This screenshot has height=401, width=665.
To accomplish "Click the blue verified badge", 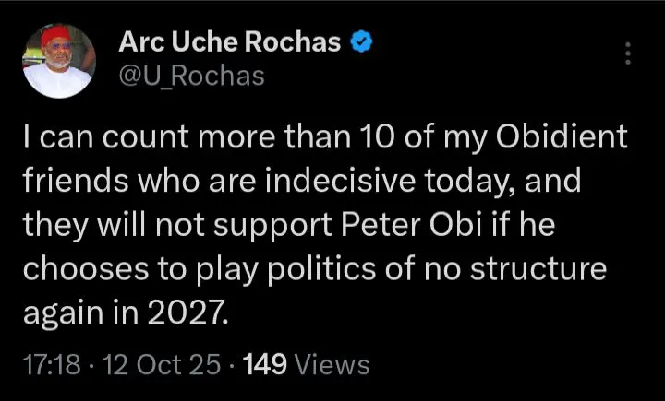I will (x=365, y=41).
